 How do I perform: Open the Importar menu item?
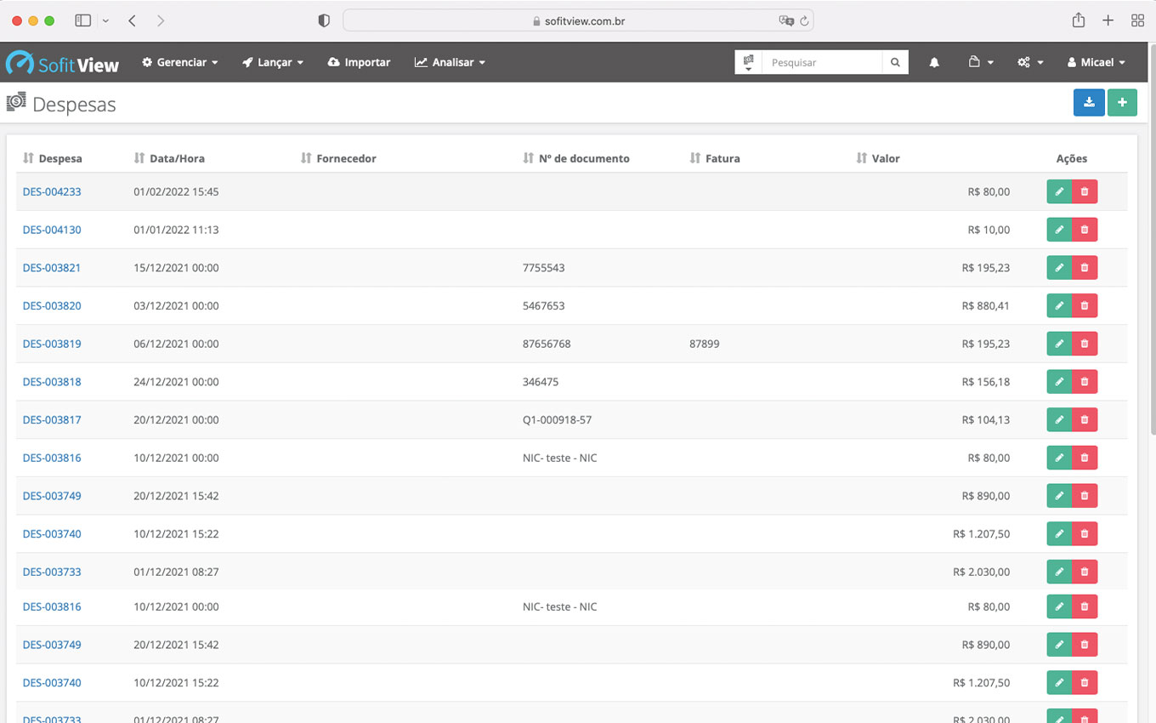click(x=359, y=62)
